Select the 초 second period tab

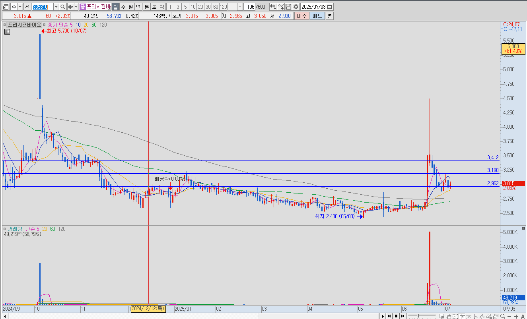(154, 7)
